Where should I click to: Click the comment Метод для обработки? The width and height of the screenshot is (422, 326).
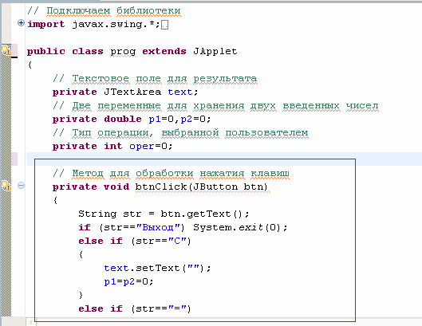(x=171, y=174)
